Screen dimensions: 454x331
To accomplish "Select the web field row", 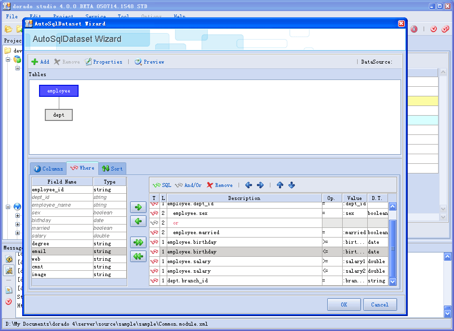I will click(x=79, y=259).
